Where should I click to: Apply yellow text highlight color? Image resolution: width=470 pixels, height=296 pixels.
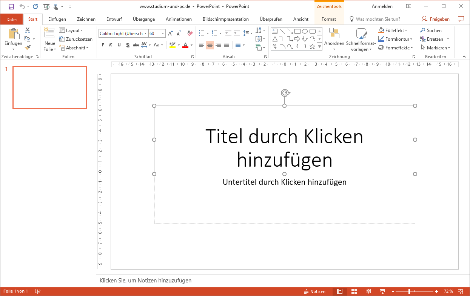coord(173,45)
